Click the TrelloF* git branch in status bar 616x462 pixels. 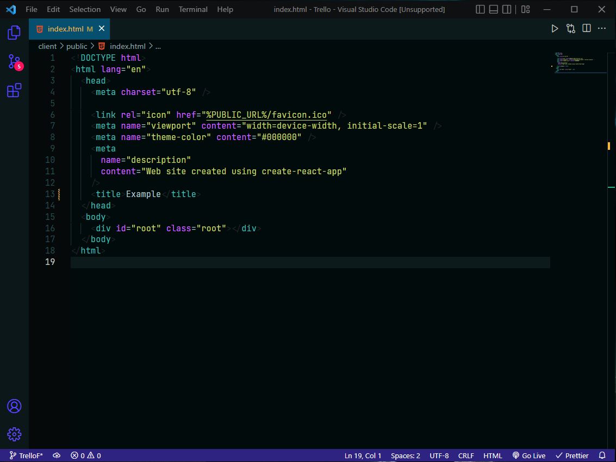coord(26,455)
